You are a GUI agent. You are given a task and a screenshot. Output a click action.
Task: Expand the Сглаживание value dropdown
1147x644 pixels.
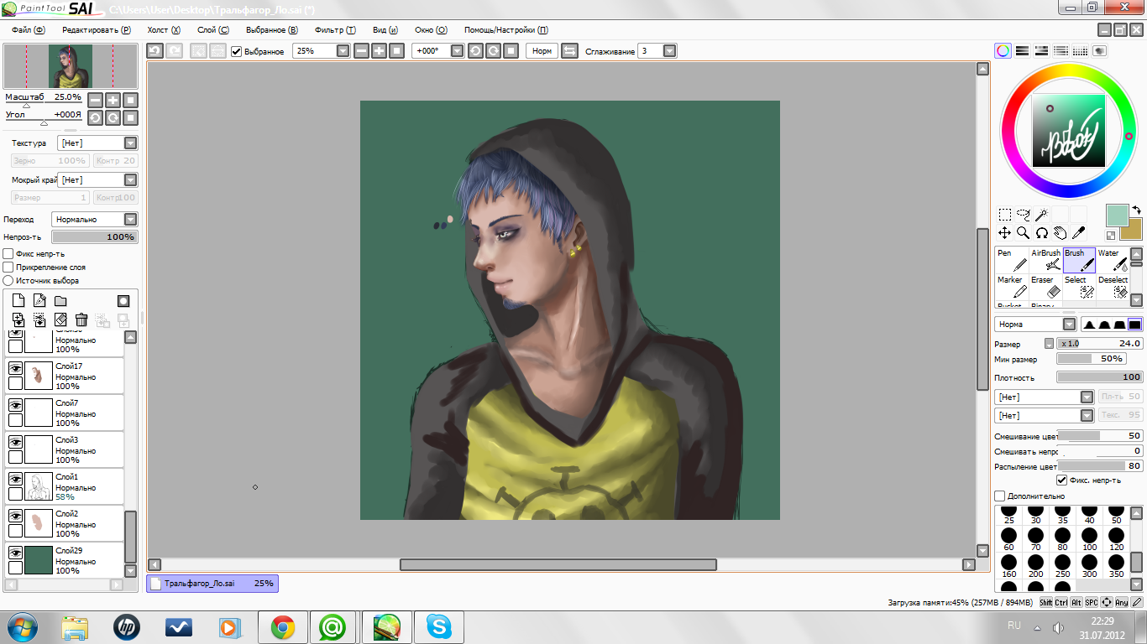669,51
